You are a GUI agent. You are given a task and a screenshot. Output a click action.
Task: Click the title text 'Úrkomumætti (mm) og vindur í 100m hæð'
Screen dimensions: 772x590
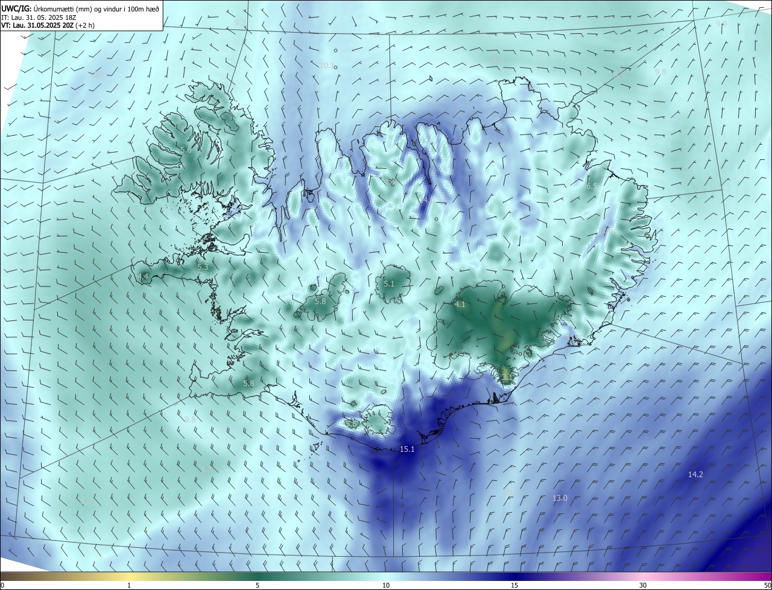coord(96,8)
